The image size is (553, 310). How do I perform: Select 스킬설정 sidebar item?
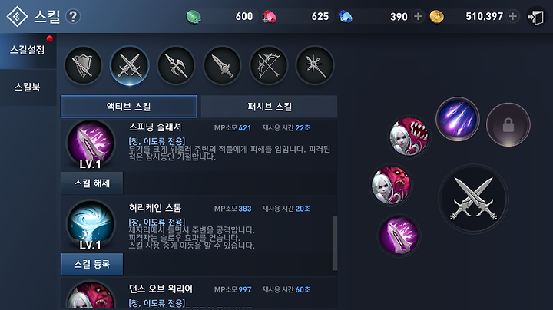click(x=28, y=51)
